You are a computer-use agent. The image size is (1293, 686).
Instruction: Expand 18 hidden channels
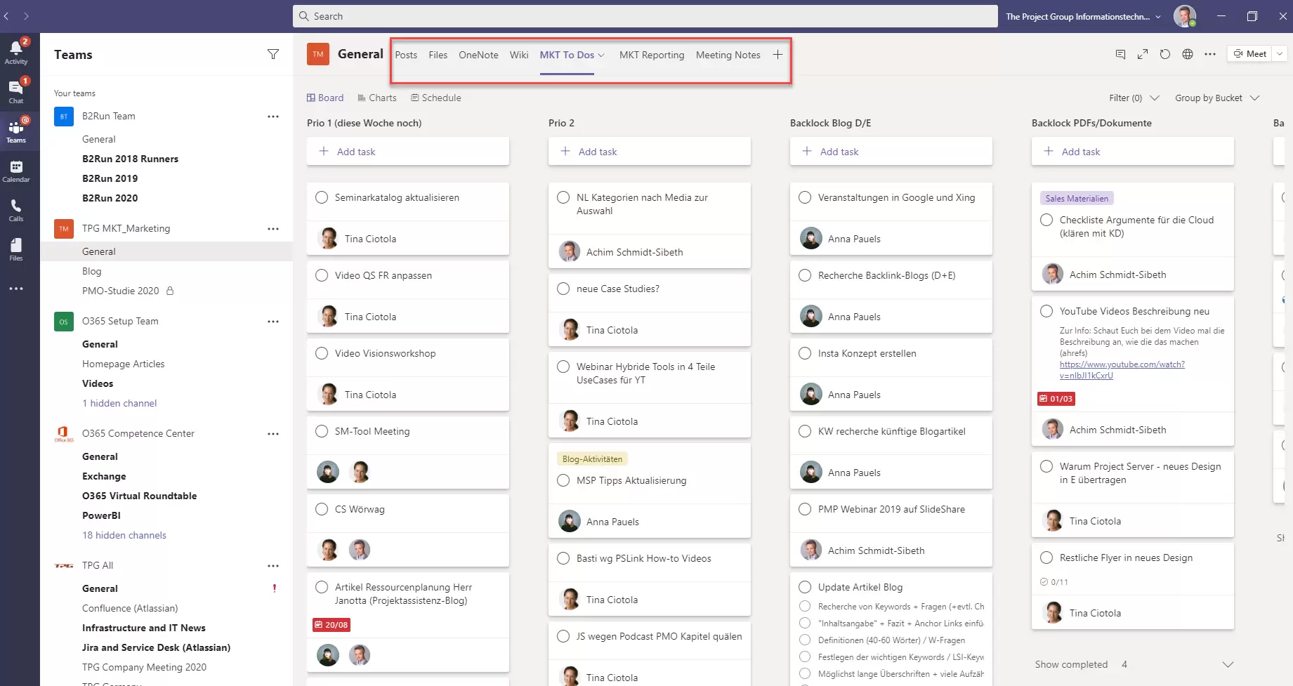pyautogui.click(x=124, y=535)
